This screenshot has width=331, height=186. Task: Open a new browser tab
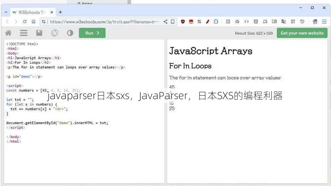click(60, 12)
